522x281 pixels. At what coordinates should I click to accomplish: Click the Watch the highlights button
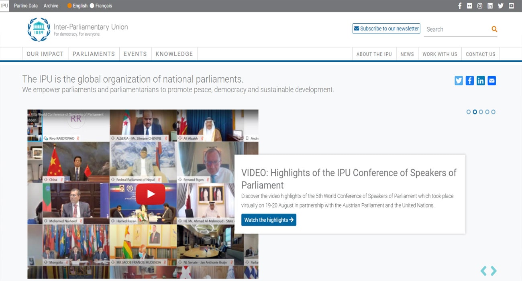coord(269,220)
